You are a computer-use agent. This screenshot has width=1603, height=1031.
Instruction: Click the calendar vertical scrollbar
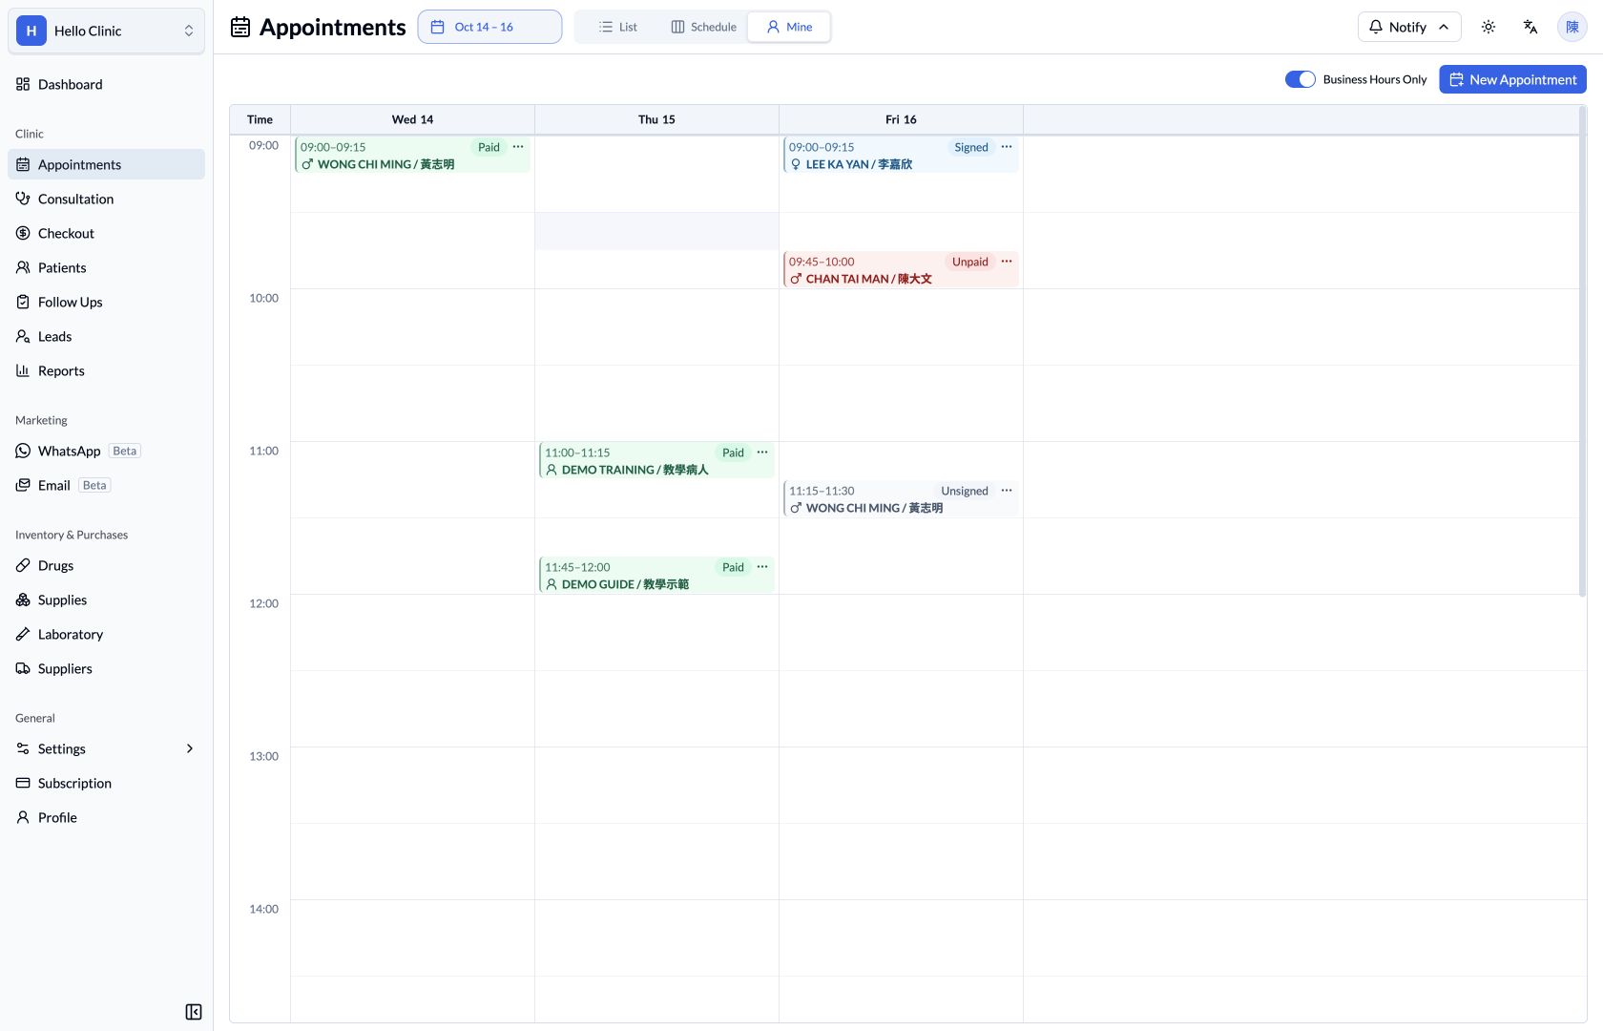pos(1582,351)
